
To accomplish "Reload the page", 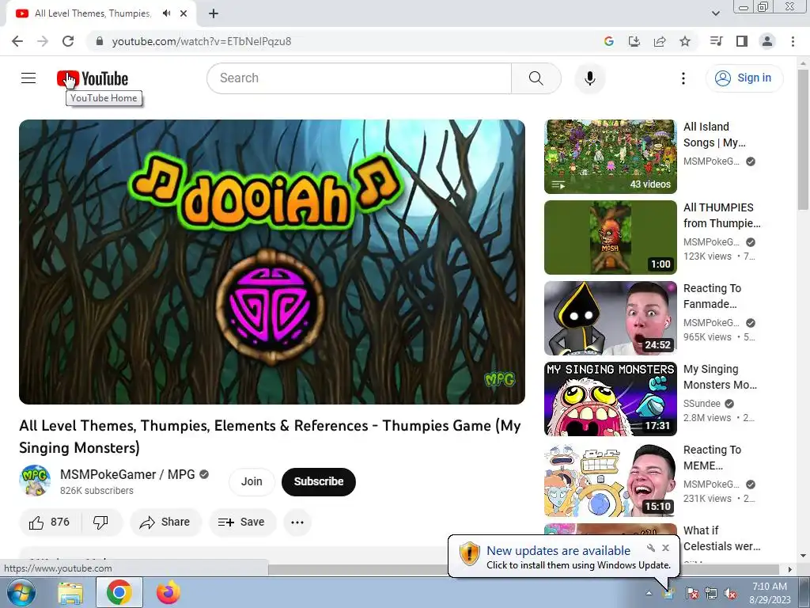I will click(x=68, y=41).
